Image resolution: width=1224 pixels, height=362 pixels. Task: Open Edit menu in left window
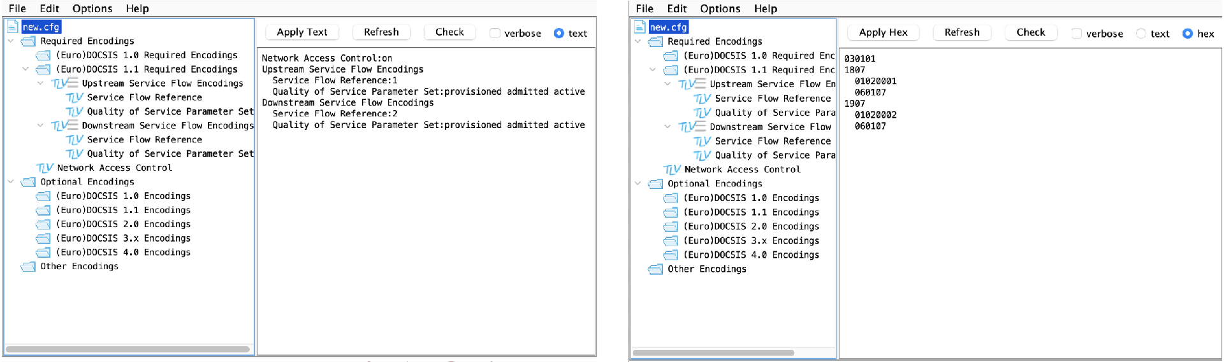[x=49, y=8]
